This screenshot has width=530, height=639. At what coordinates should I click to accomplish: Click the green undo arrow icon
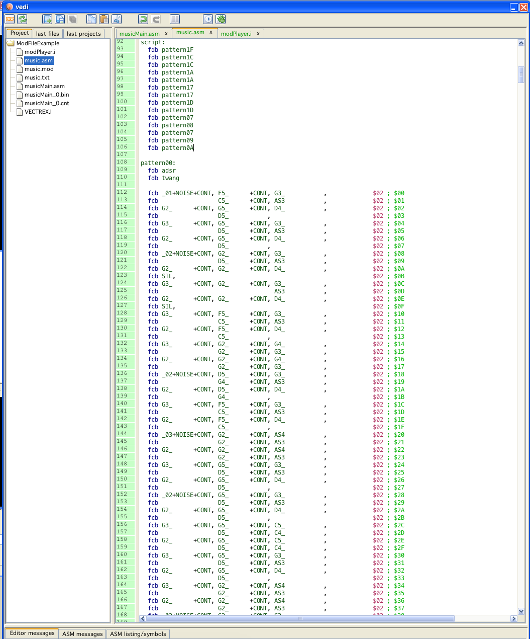coord(143,19)
